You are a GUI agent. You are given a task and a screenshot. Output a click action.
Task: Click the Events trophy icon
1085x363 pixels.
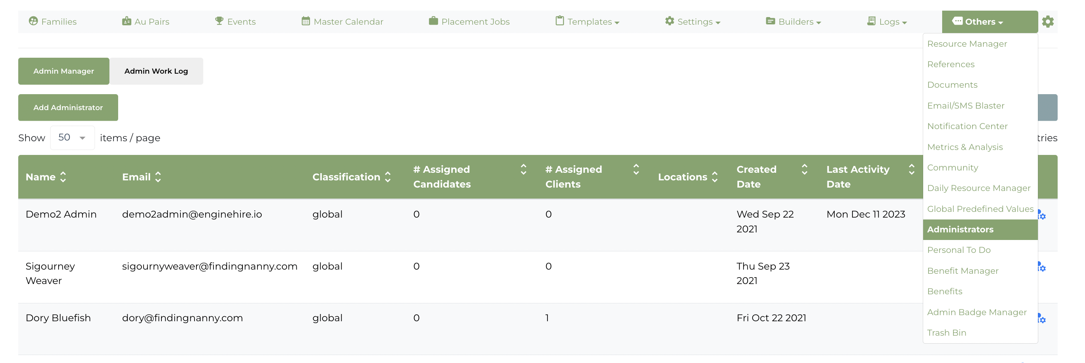click(219, 21)
